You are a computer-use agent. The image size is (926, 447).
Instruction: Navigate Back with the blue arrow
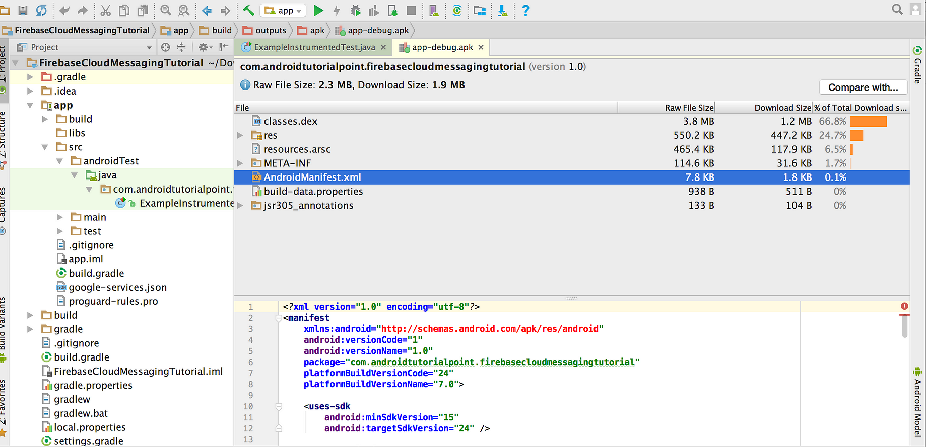(207, 10)
